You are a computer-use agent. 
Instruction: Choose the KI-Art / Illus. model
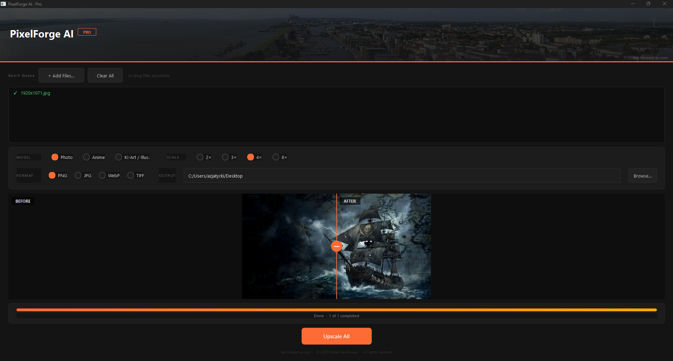click(x=133, y=157)
